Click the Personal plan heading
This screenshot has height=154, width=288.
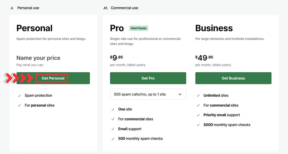[34, 28]
